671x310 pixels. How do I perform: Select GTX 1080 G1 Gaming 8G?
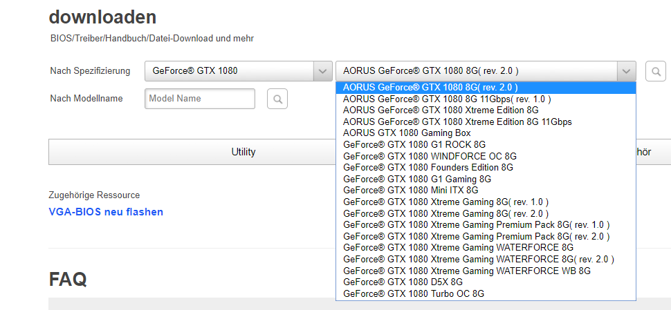point(486,179)
